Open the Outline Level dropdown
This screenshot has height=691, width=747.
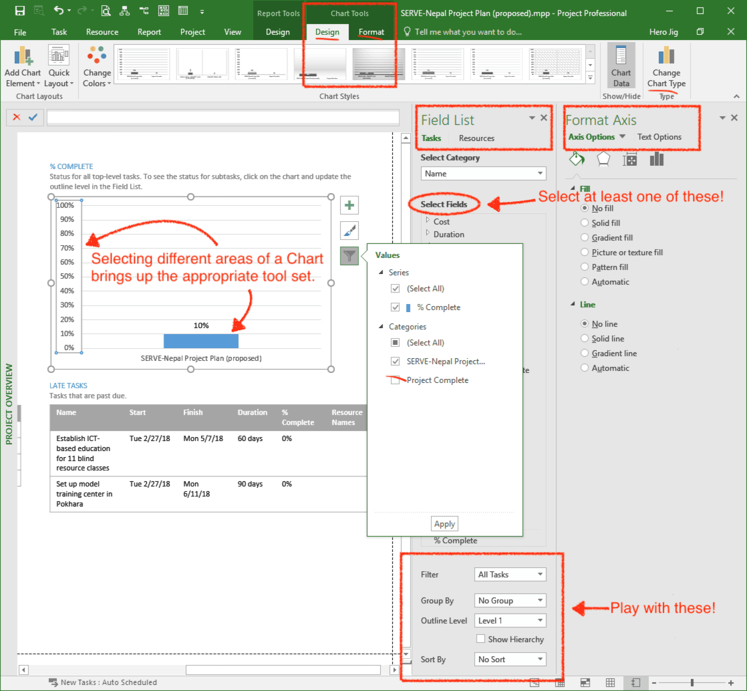click(510, 620)
